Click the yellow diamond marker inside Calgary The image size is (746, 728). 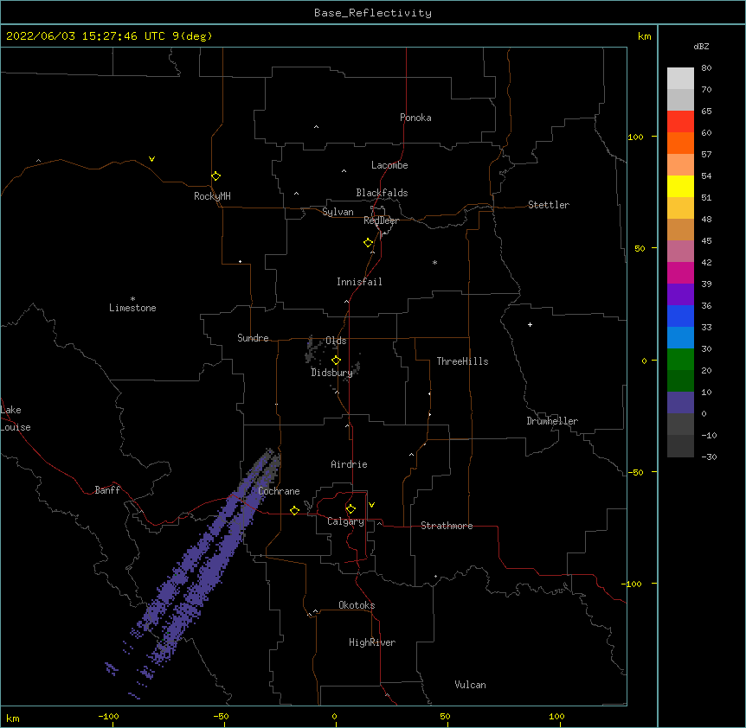coord(350,509)
